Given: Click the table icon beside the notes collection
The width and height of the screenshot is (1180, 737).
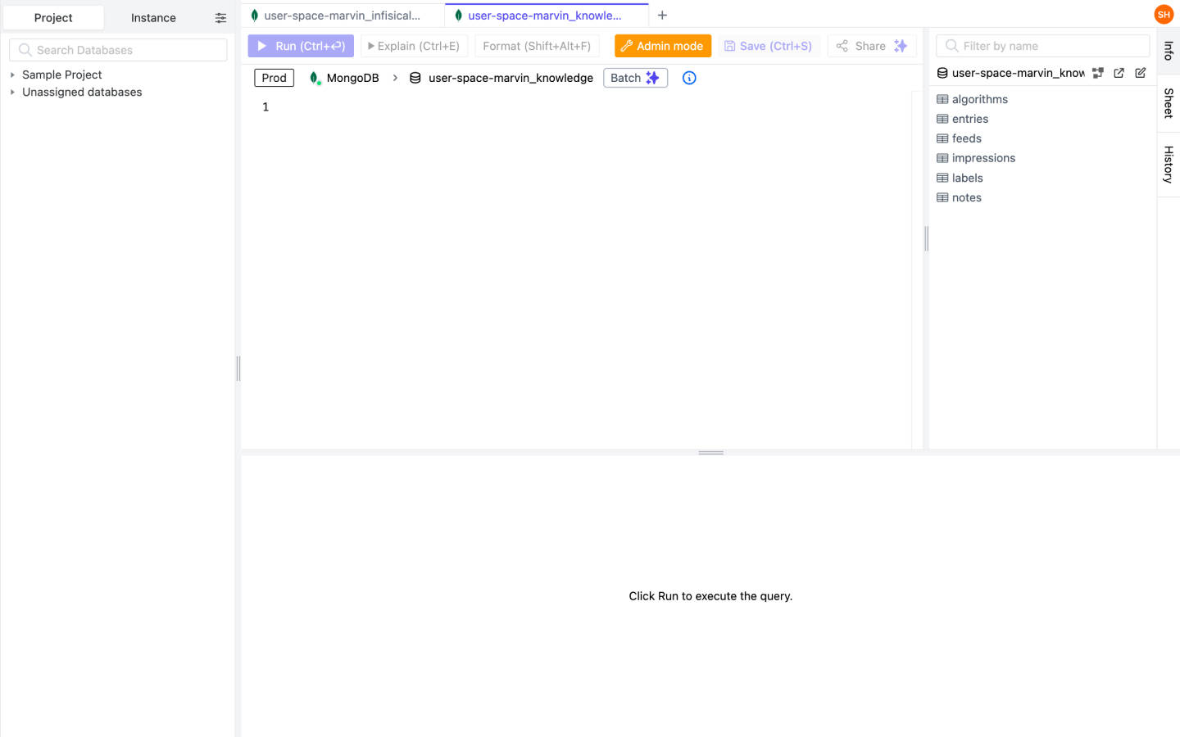Looking at the screenshot, I should click(942, 197).
